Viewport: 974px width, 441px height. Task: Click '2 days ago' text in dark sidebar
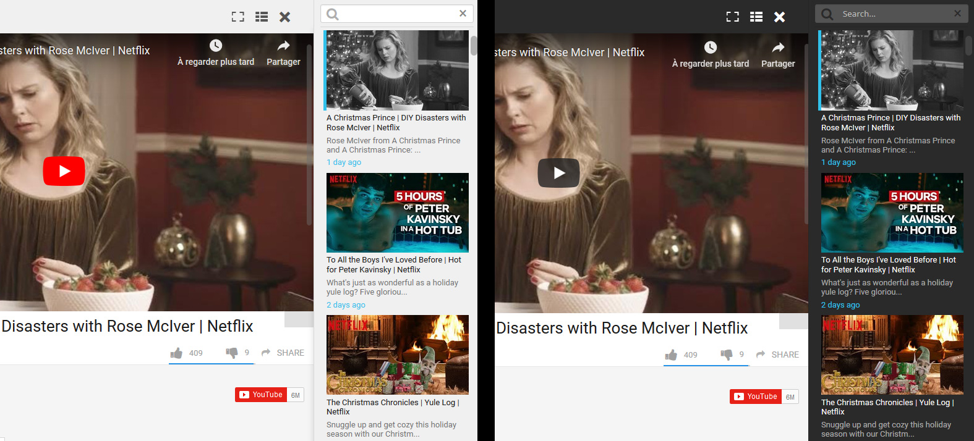(840, 305)
